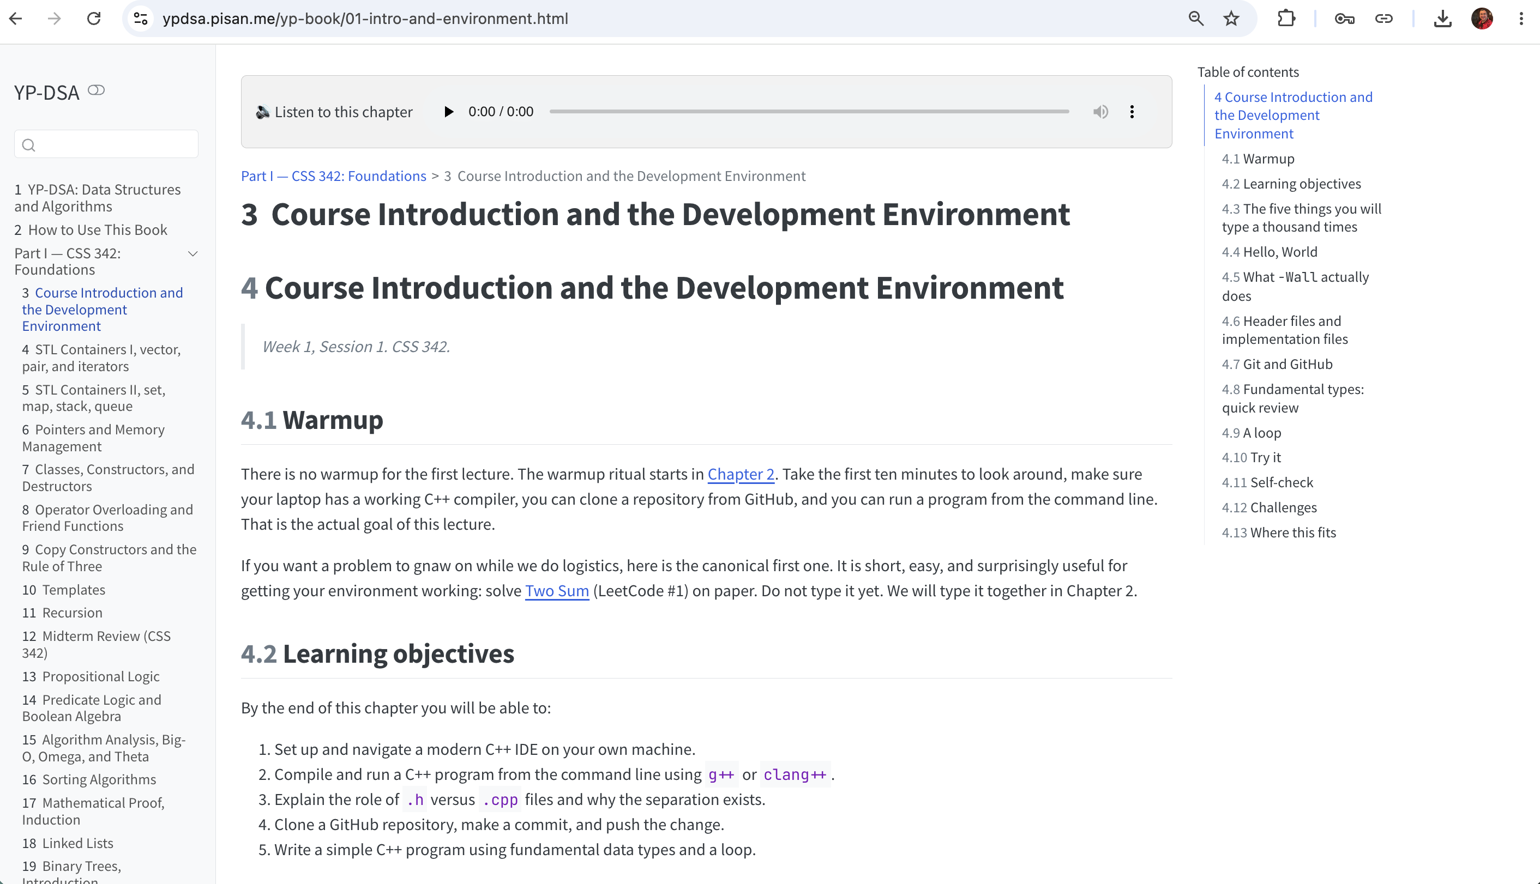This screenshot has width=1540, height=884.
Task: Jump to 4.7 Git and GitHub section
Action: tap(1278, 364)
